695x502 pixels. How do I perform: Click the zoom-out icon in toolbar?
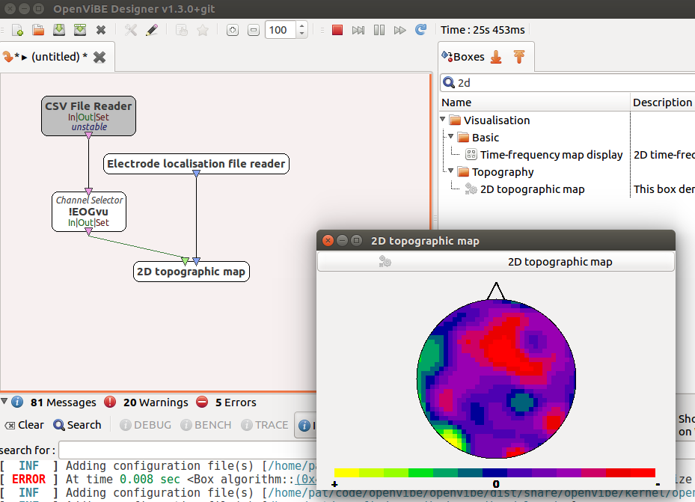pyautogui.click(x=253, y=30)
